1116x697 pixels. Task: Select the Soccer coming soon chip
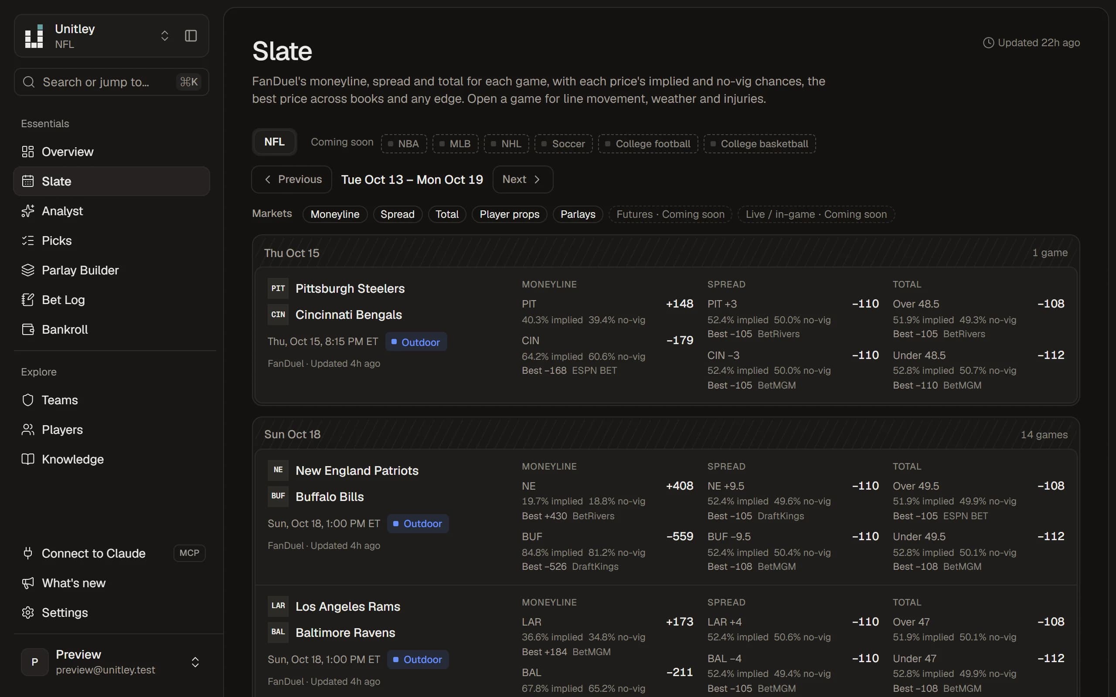(x=563, y=144)
